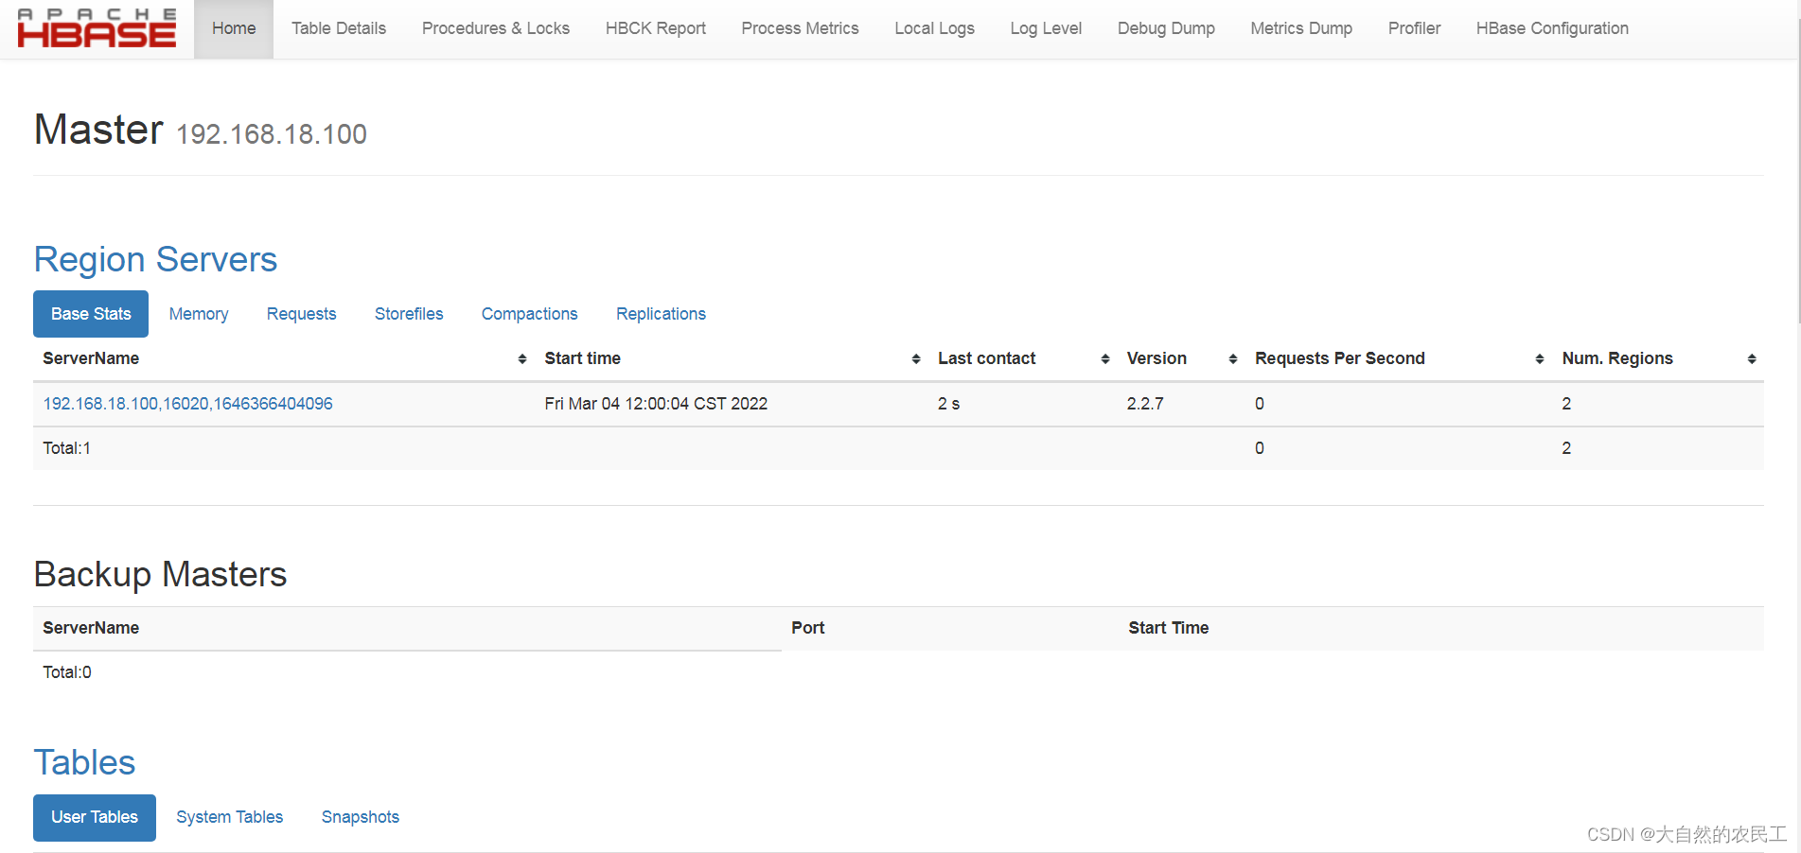
Task: Click the Total:1 row label
Action: [x=66, y=448]
